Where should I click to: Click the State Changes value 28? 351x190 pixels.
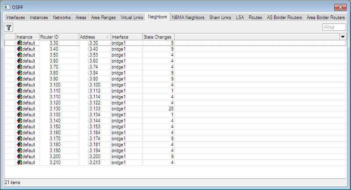pos(171,108)
